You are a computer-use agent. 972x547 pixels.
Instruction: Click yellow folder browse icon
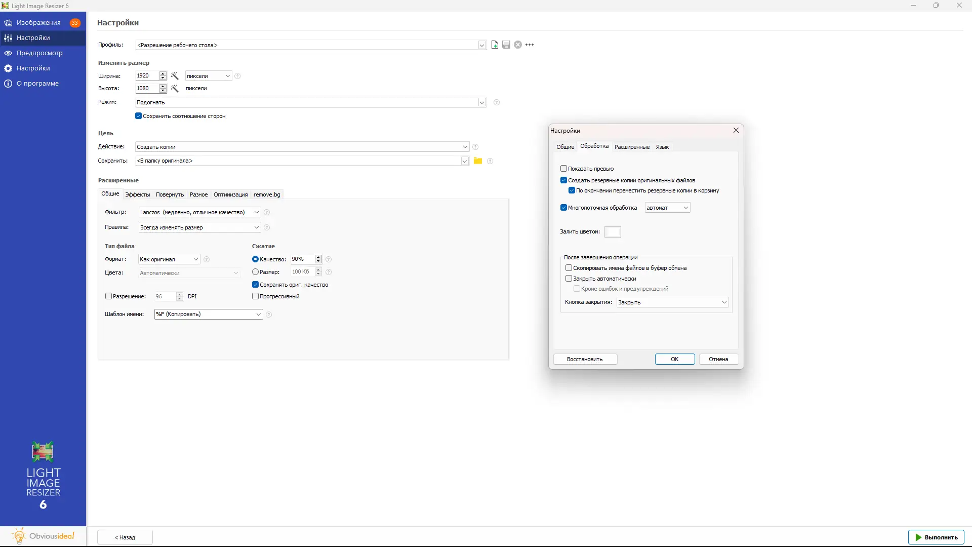tap(477, 161)
